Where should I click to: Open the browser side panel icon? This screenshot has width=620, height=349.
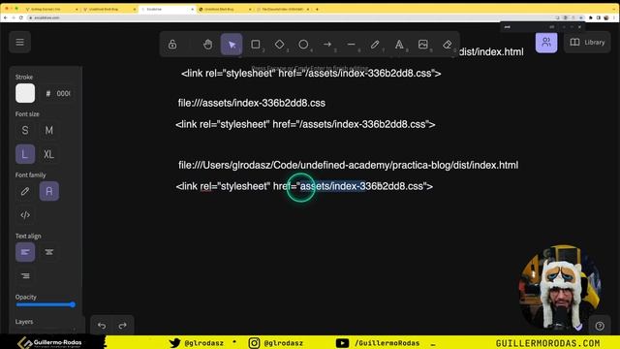[599, 17]
